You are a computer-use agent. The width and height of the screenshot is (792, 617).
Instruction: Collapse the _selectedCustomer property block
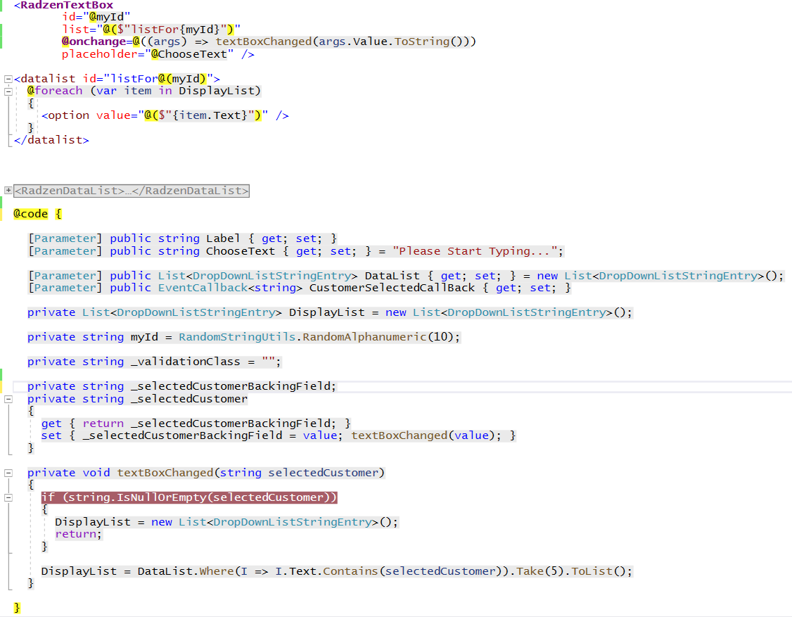(x=8, y=399)
